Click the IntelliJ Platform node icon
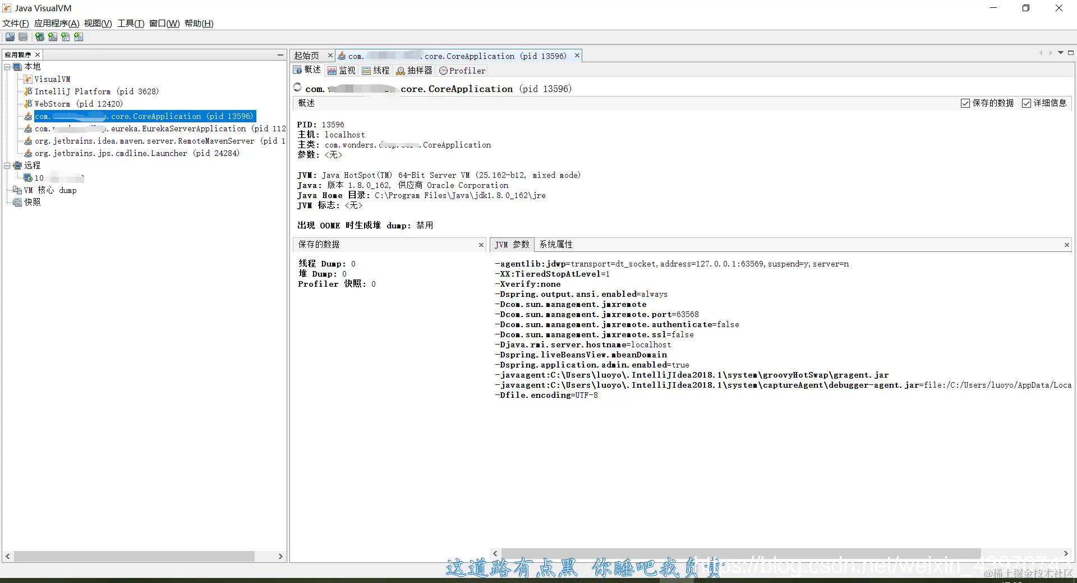 click(28, 91)
